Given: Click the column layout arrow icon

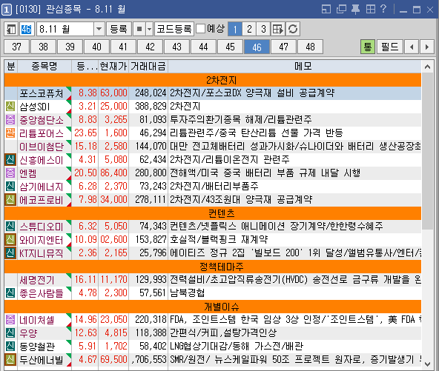Looking at the screenshot, I should pos(278,29).
